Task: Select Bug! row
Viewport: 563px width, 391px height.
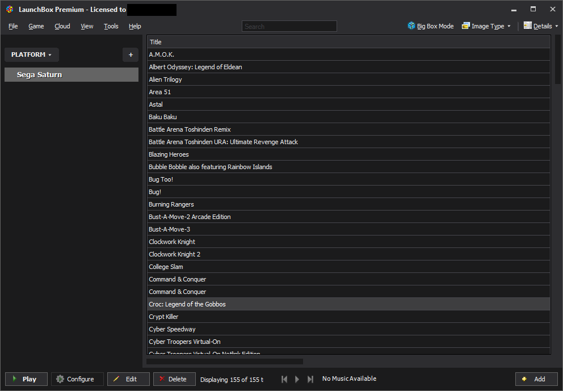Action: pyautogui.click(x=348, y=192)
